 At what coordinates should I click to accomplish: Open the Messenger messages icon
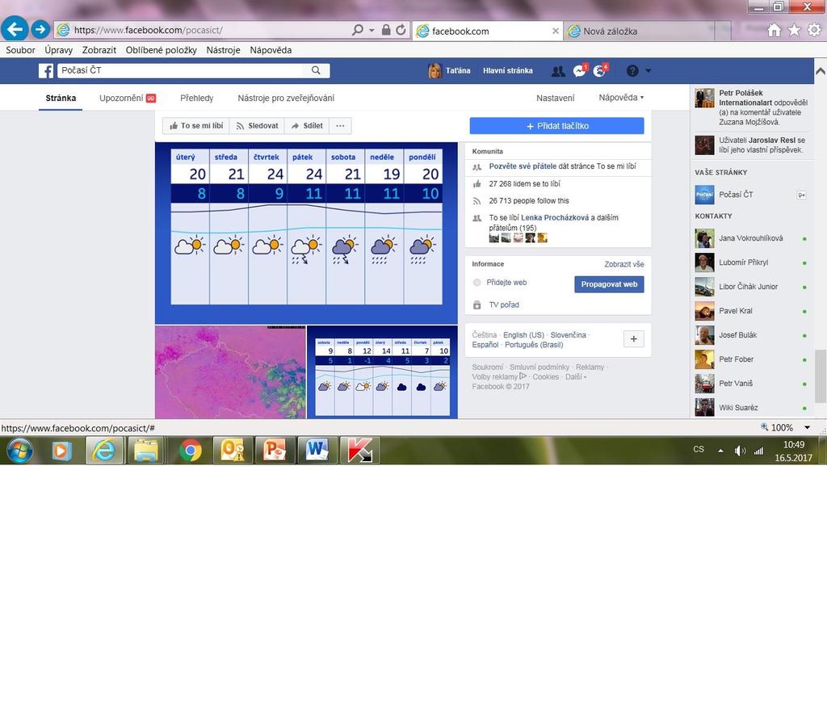tap(580, 70)
